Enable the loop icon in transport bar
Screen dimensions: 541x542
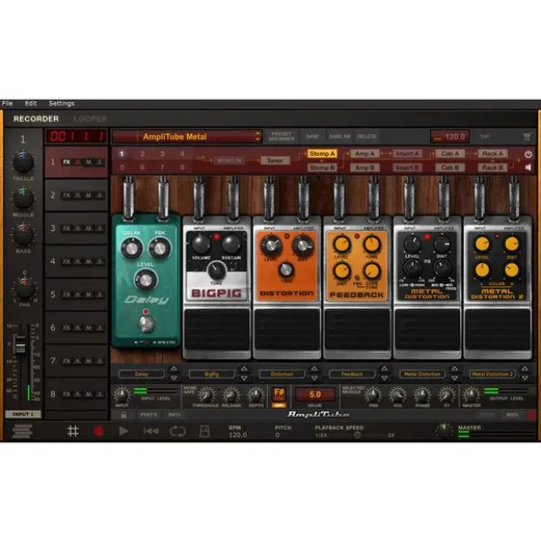pos(178,431)
